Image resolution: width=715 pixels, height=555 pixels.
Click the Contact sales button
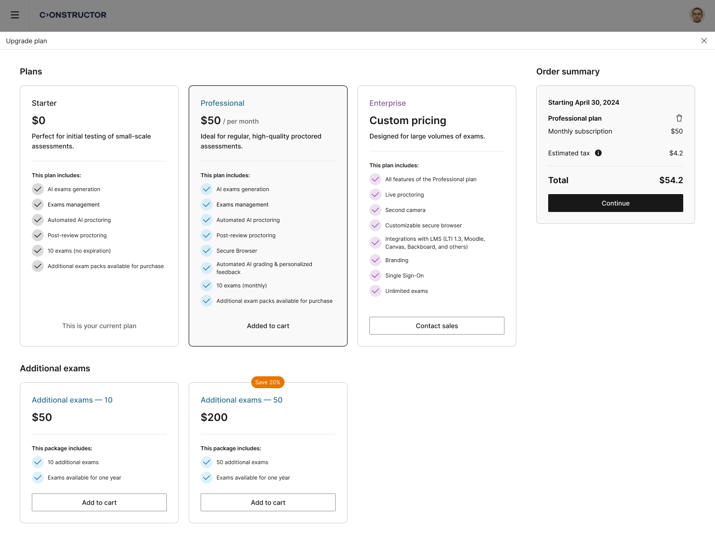[x=436, y=326]
